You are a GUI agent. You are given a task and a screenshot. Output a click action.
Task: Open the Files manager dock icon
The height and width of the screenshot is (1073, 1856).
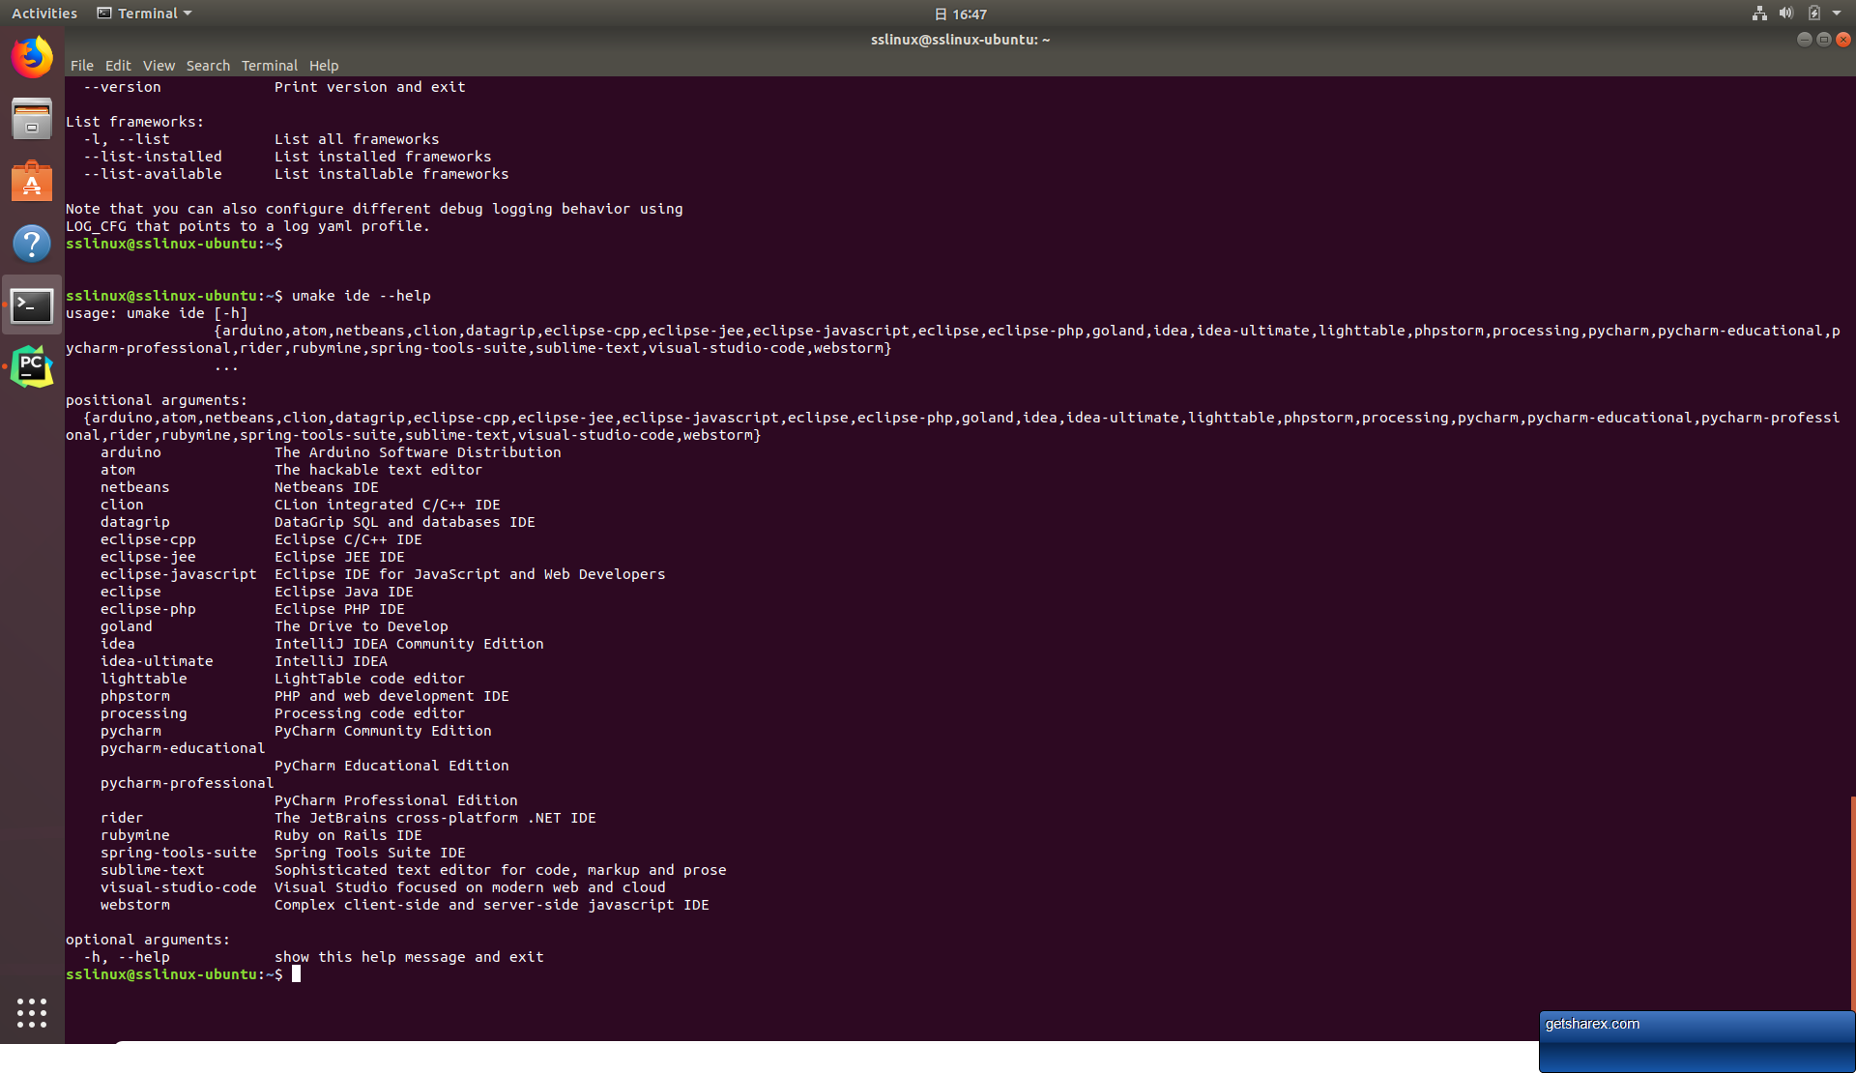coord(32,119)
